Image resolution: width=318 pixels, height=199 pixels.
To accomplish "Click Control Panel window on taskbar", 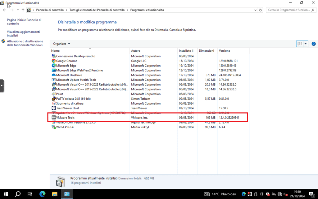I will (x=67, y=194).
